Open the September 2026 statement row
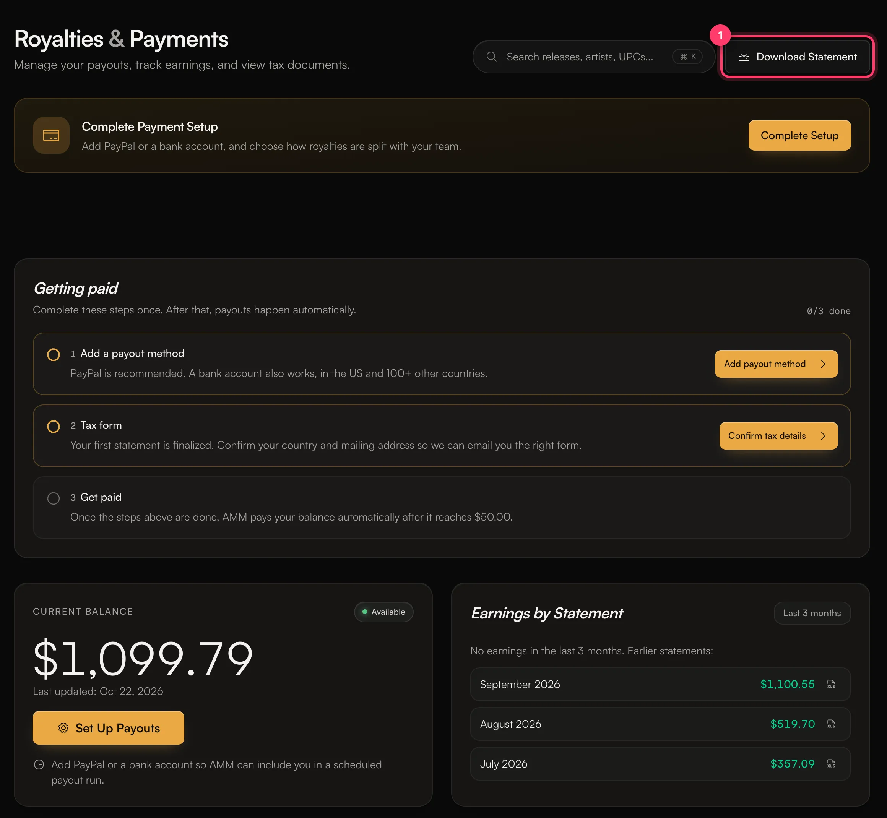This screenshot has width=887, height=818. (660, 684)
